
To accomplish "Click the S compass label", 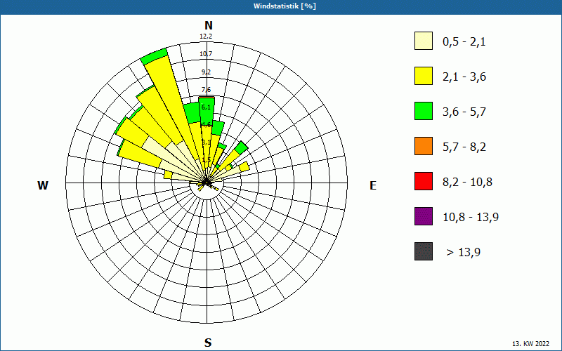I will point(208,343).
